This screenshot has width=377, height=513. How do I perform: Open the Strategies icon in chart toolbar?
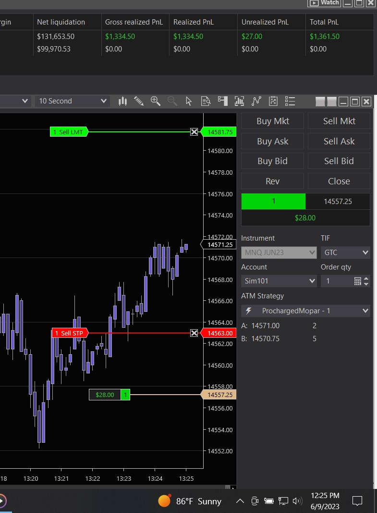coord(273,101)
